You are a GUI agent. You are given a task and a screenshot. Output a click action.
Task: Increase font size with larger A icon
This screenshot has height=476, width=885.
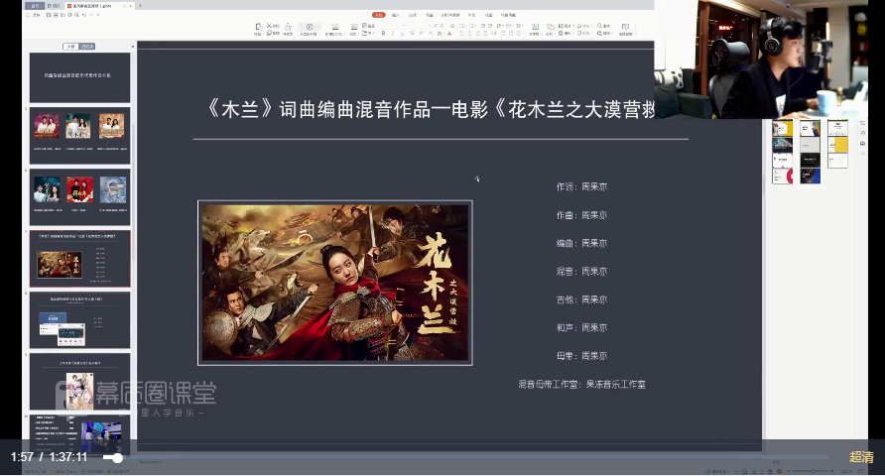pos(436,26)
